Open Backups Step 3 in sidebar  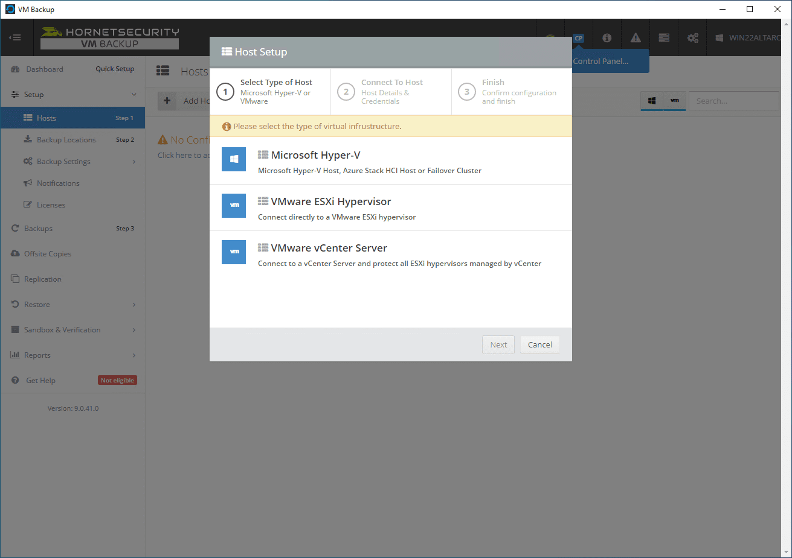(x=72, y=228)
